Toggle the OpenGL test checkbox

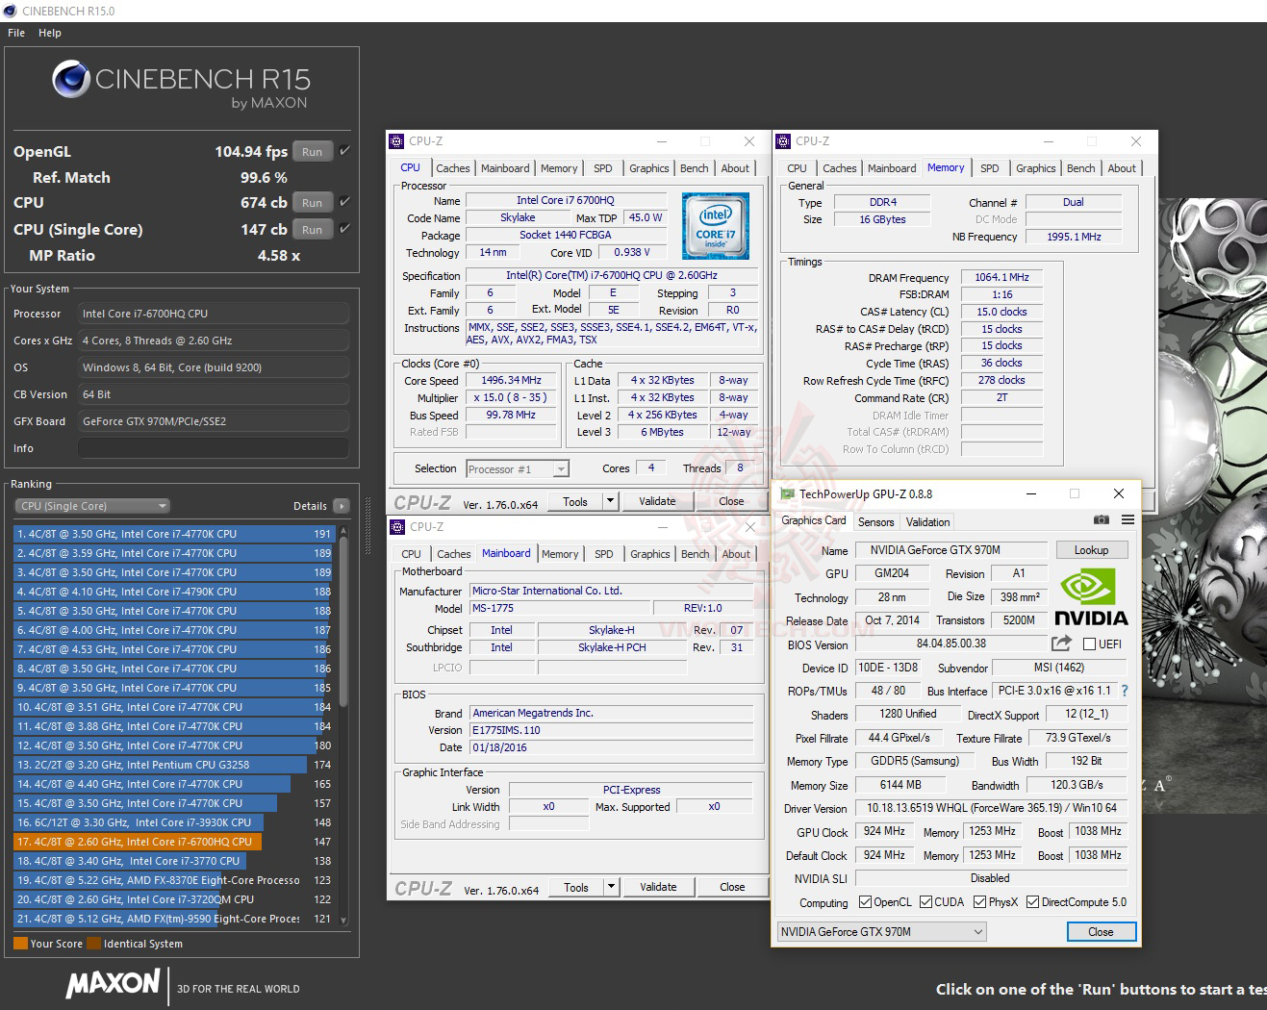[x=344, y=150]
